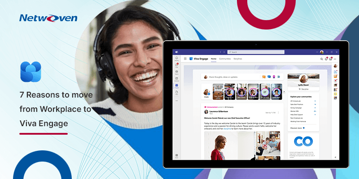Click the blue Viva Engage banner icon
The height and width of the screenshot is (179, 359).
pyautogui.click(x=31, y=72)
